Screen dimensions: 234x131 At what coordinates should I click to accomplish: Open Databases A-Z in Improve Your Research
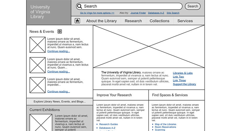(107, 128)
